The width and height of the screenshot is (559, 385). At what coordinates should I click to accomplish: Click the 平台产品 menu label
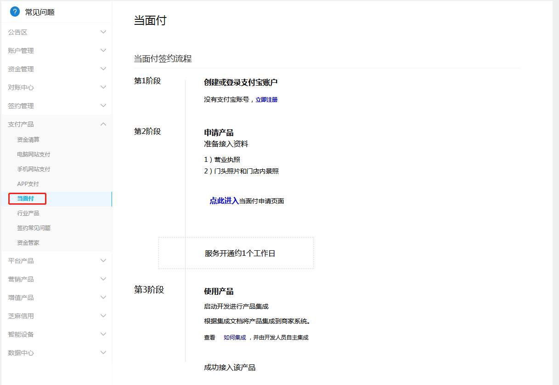tap(21, 261)
